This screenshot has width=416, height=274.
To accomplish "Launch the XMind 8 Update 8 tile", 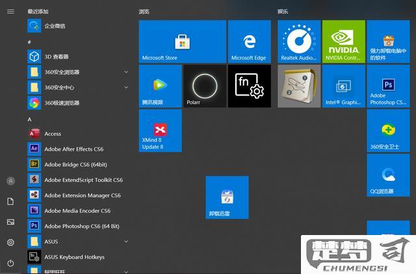I will click(161, 131).
